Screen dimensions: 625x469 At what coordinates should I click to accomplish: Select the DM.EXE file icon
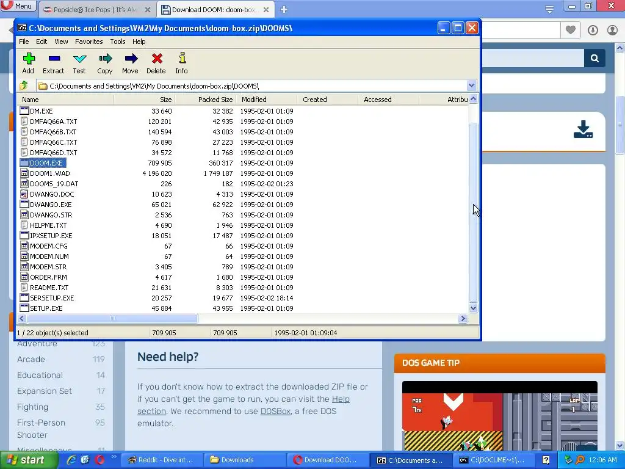[x=24, y=111]
